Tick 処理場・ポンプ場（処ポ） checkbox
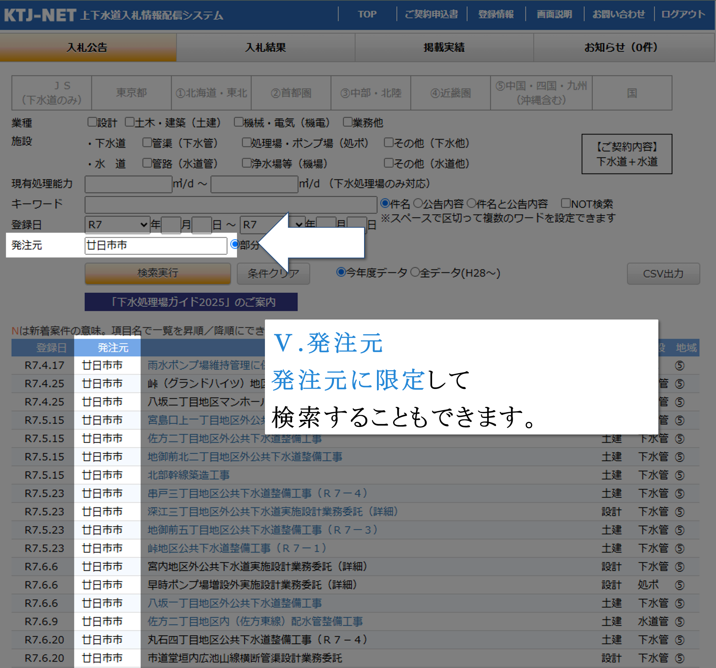The image size is (716, 668). pyautogui.click(x=246, y=143)
